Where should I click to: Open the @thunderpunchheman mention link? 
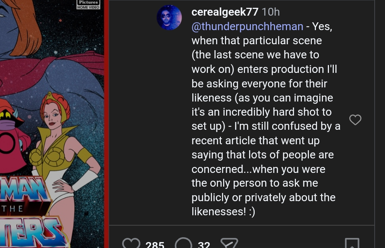[x=247, y=26]
